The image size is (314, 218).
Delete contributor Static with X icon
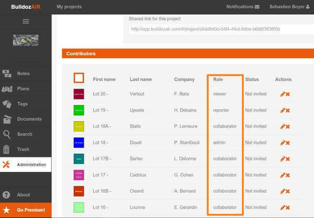288,126
